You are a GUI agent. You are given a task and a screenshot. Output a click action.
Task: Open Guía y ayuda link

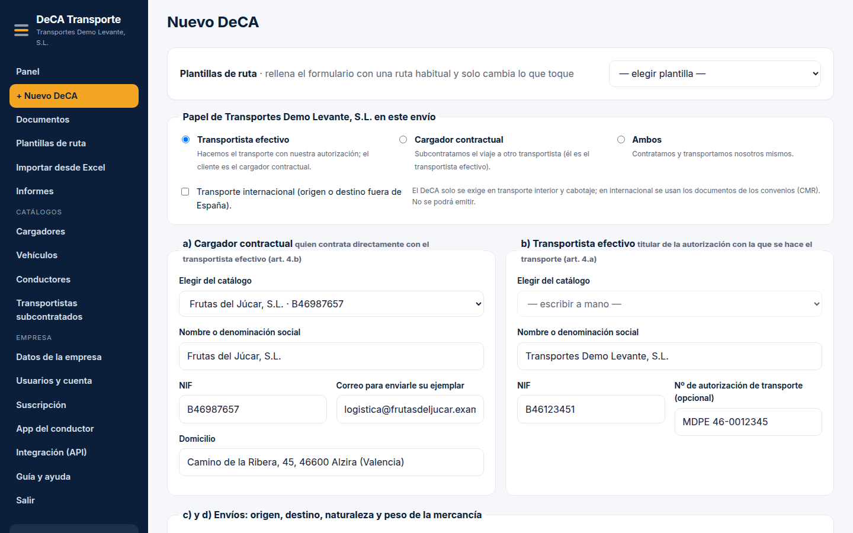74,477
